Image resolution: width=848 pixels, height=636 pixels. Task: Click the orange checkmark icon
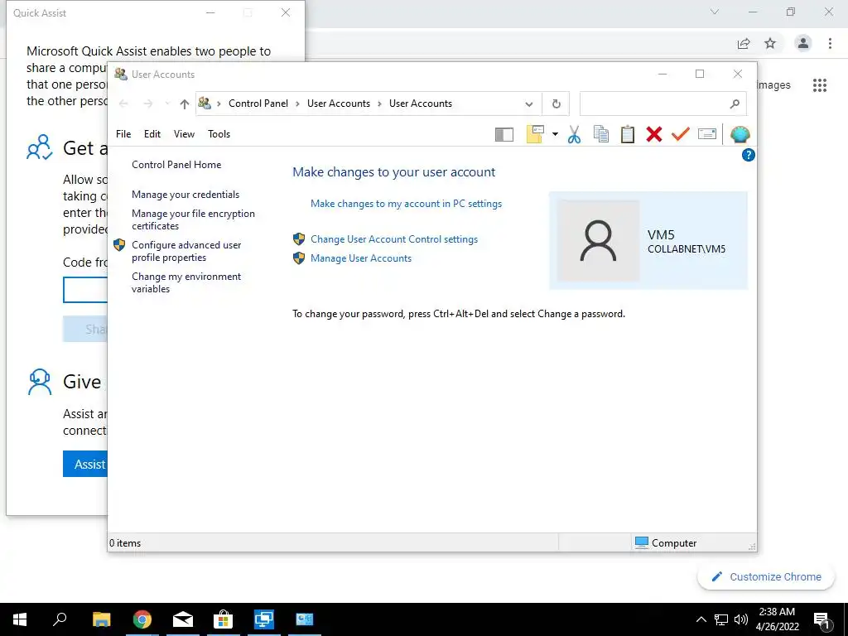(x=681, y=133)
